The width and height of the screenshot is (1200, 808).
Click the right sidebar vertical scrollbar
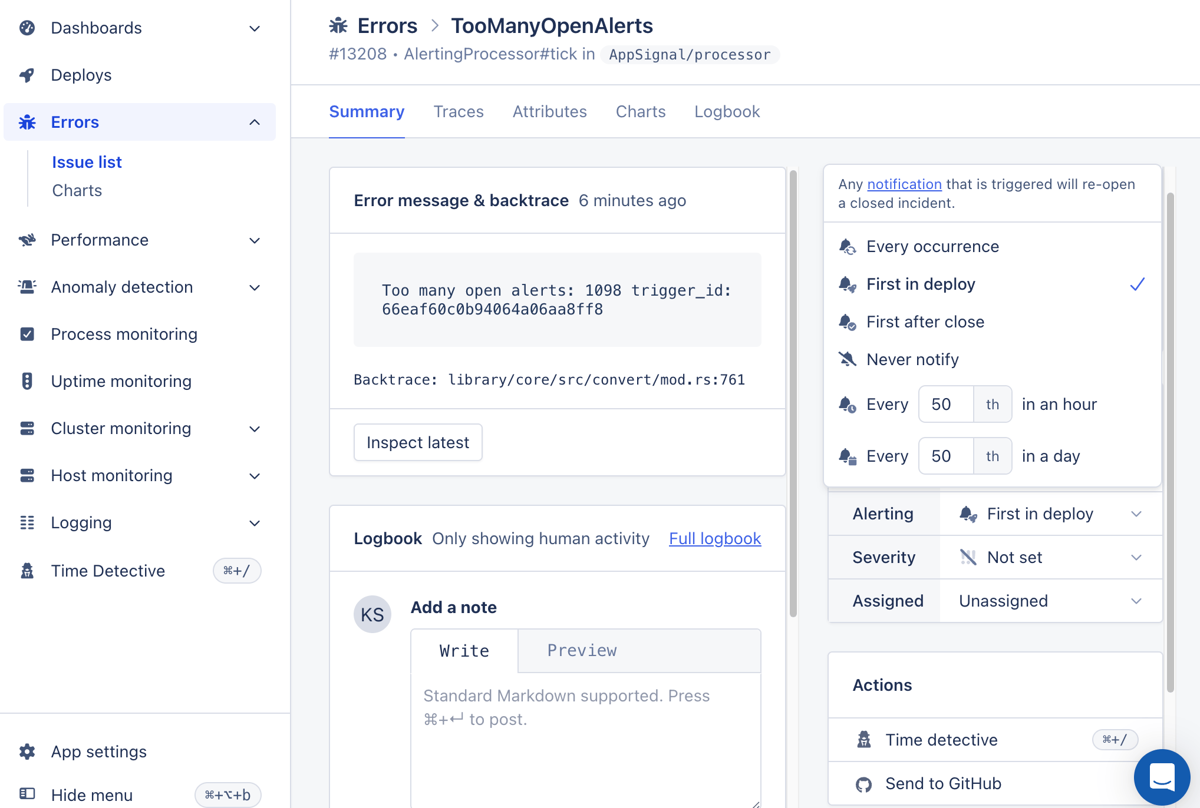point(1171,442)
